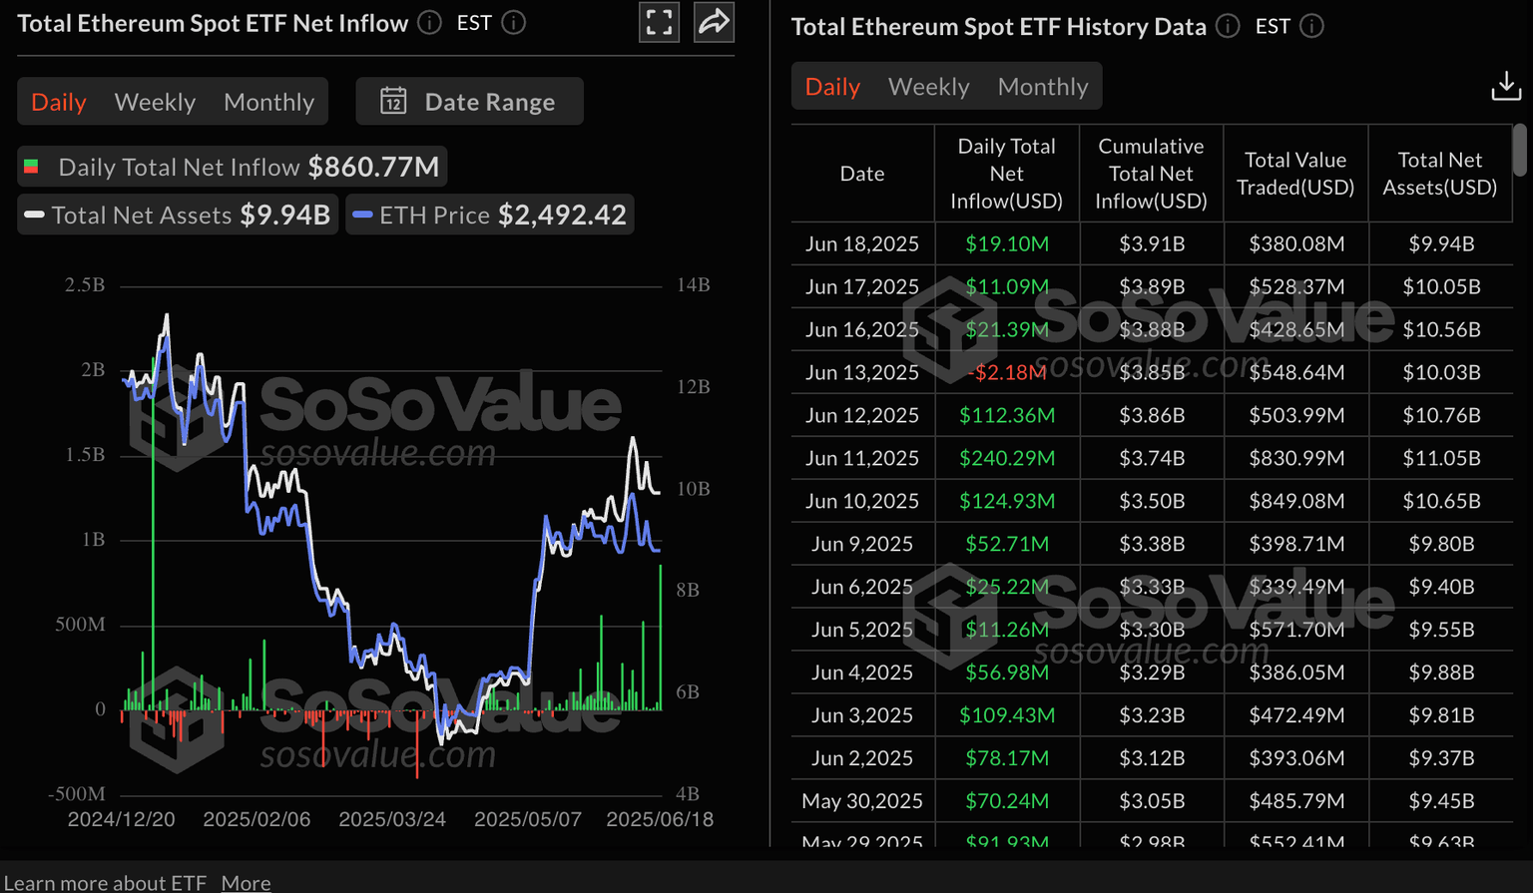
Task: Open fullscreen chart view icon
Action: pos(659,23)
